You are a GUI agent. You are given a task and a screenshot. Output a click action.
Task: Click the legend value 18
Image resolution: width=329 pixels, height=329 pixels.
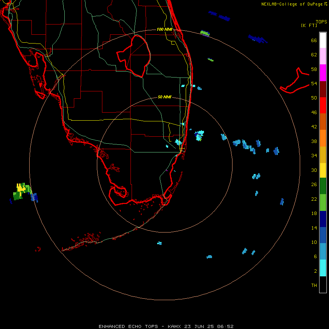click(314, 213)
